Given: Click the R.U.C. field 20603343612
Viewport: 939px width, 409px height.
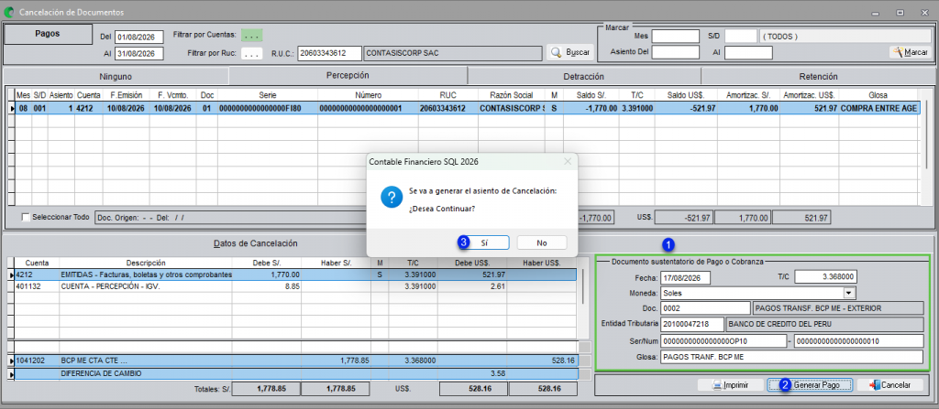Looking at the screenshot, I should click(x=329, y=53).
